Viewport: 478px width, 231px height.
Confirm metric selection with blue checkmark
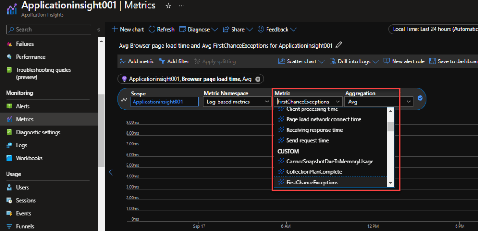click(420, 98)
